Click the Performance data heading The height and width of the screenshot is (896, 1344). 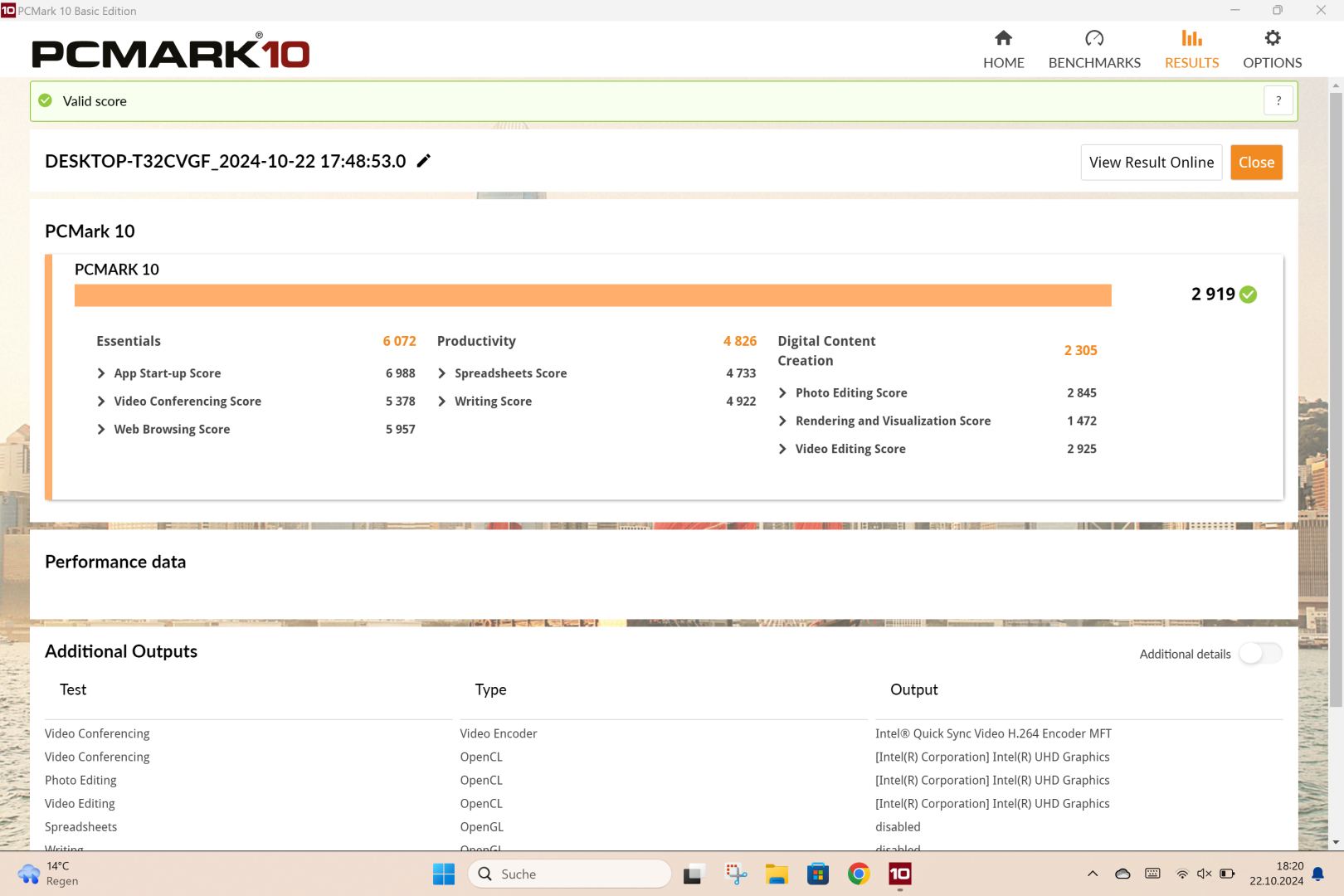[115, 562]
